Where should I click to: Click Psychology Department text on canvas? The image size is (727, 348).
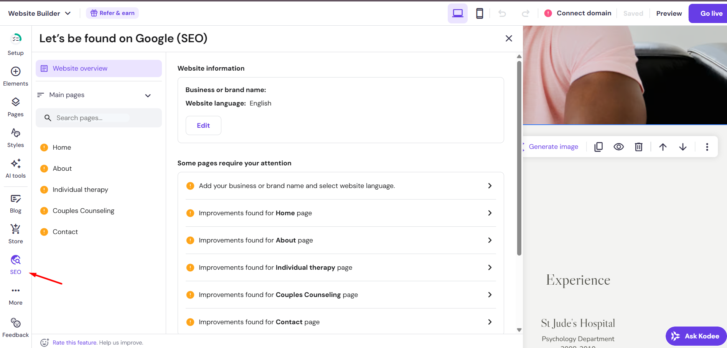[x=578, y=339]
